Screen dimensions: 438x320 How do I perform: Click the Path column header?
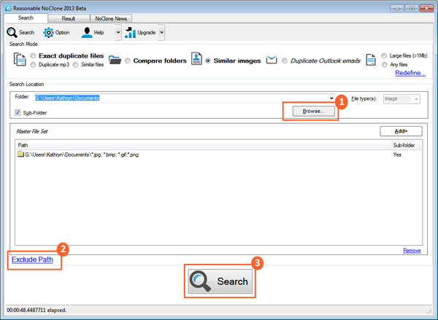203,145
